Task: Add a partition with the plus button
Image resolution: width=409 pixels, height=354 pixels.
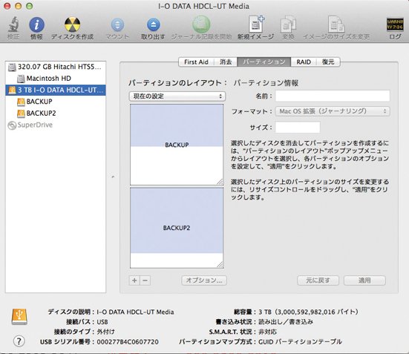Action: click(x=134, y=281)
